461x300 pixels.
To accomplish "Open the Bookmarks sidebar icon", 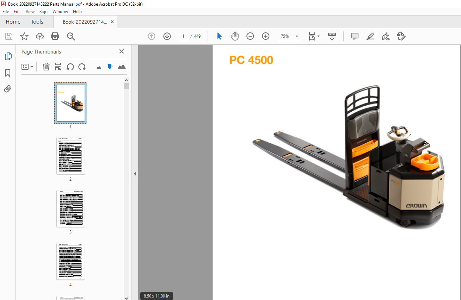I will [8, 73].
